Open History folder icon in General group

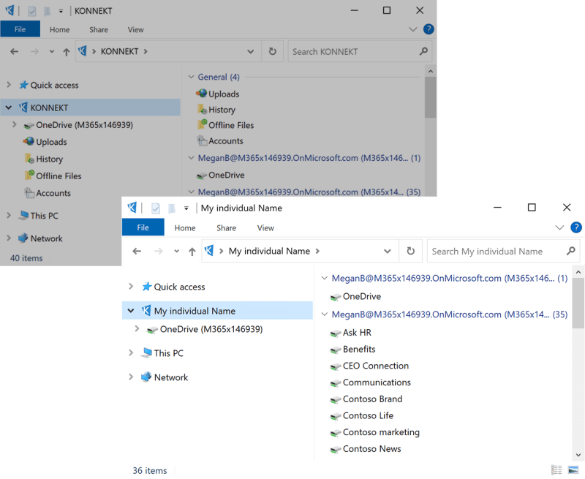click(202, 109)
